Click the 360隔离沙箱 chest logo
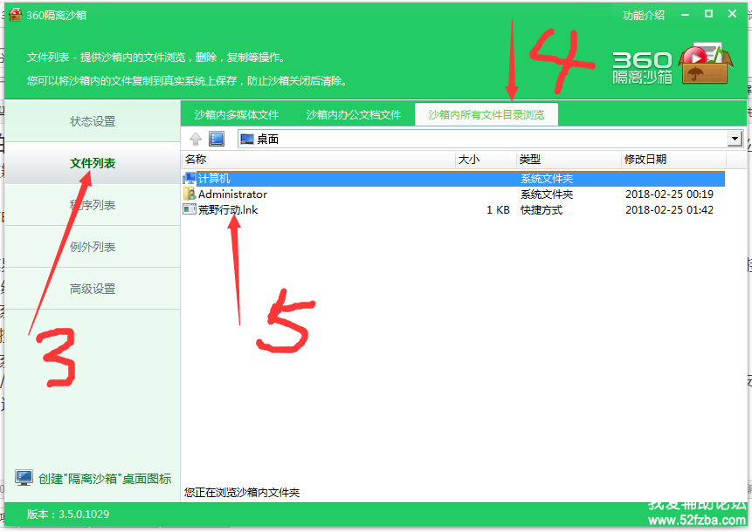The width and height of the screenshot is (752, 532). (x=706, y=65)
